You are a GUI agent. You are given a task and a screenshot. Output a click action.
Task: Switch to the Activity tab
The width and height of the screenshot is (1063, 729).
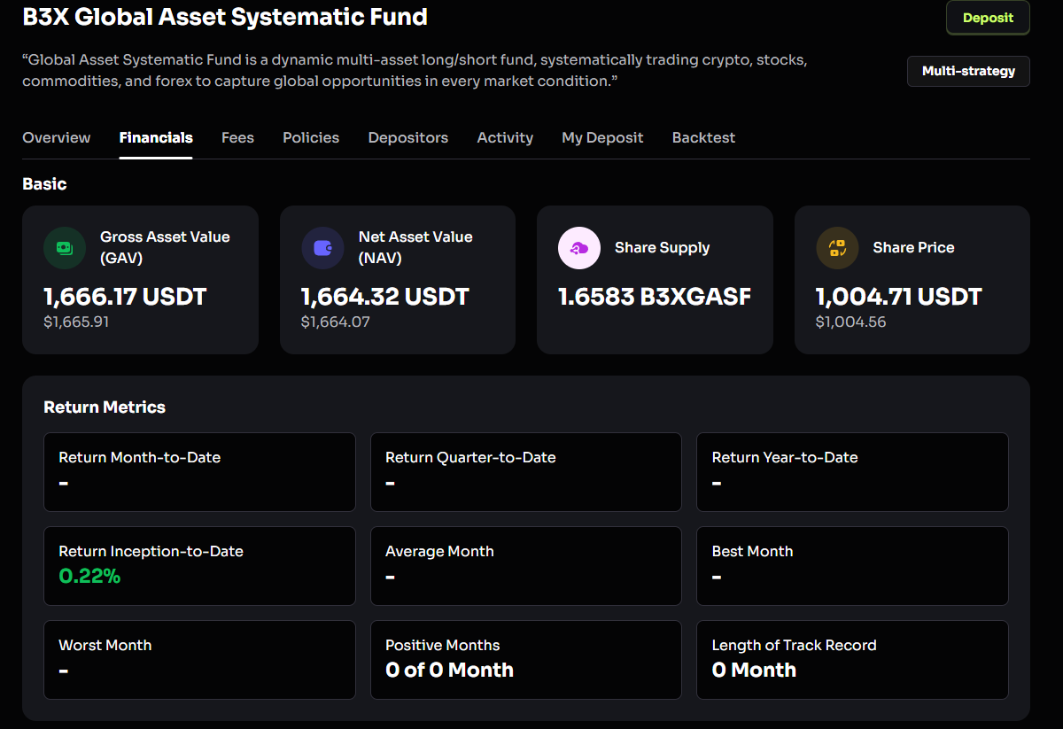[505, 137]
